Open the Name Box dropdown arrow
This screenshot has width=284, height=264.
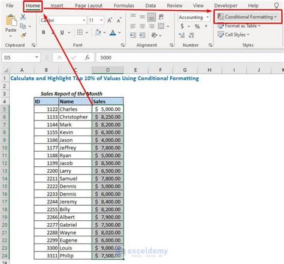pos(37,58)
